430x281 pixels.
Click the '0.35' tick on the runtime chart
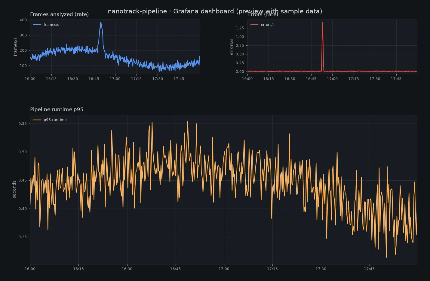(x=23, y=237)
